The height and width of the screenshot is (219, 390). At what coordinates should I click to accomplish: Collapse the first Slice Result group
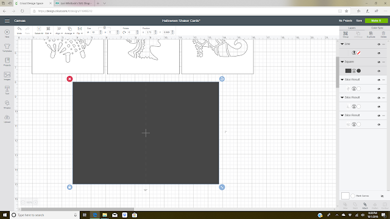coord(342,80)
